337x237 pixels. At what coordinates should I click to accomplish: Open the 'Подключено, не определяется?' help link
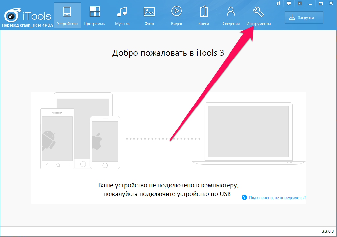coord(277,198)
